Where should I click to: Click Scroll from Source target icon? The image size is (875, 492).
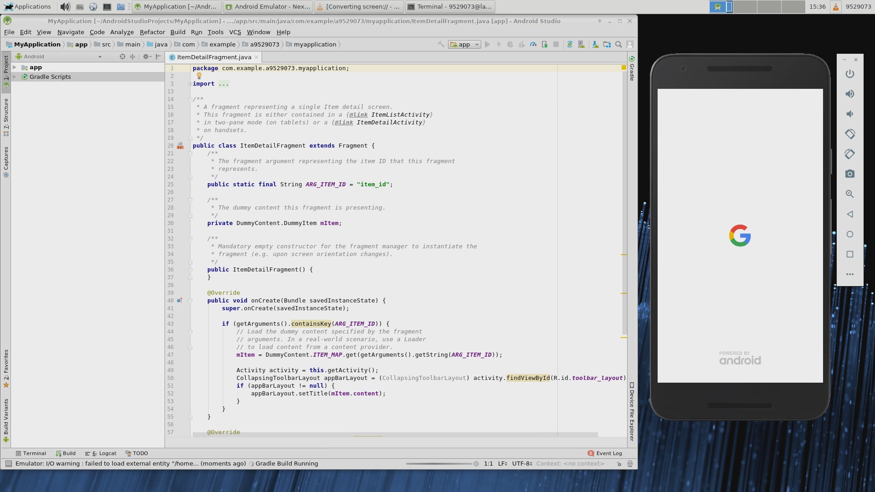[x=122, y=57]
